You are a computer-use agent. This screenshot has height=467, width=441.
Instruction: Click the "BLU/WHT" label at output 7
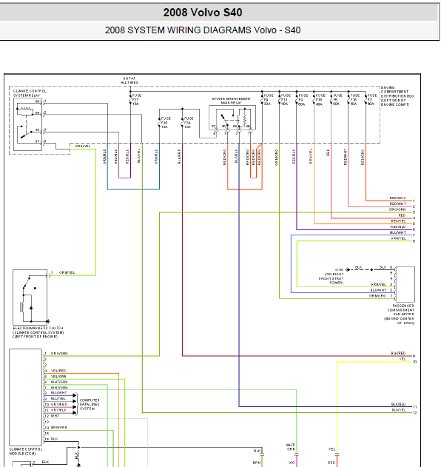click(x=398, y=232)
